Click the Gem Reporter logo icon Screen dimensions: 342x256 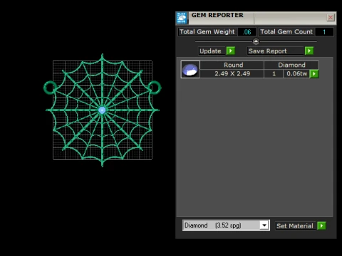tap(182, 18)
